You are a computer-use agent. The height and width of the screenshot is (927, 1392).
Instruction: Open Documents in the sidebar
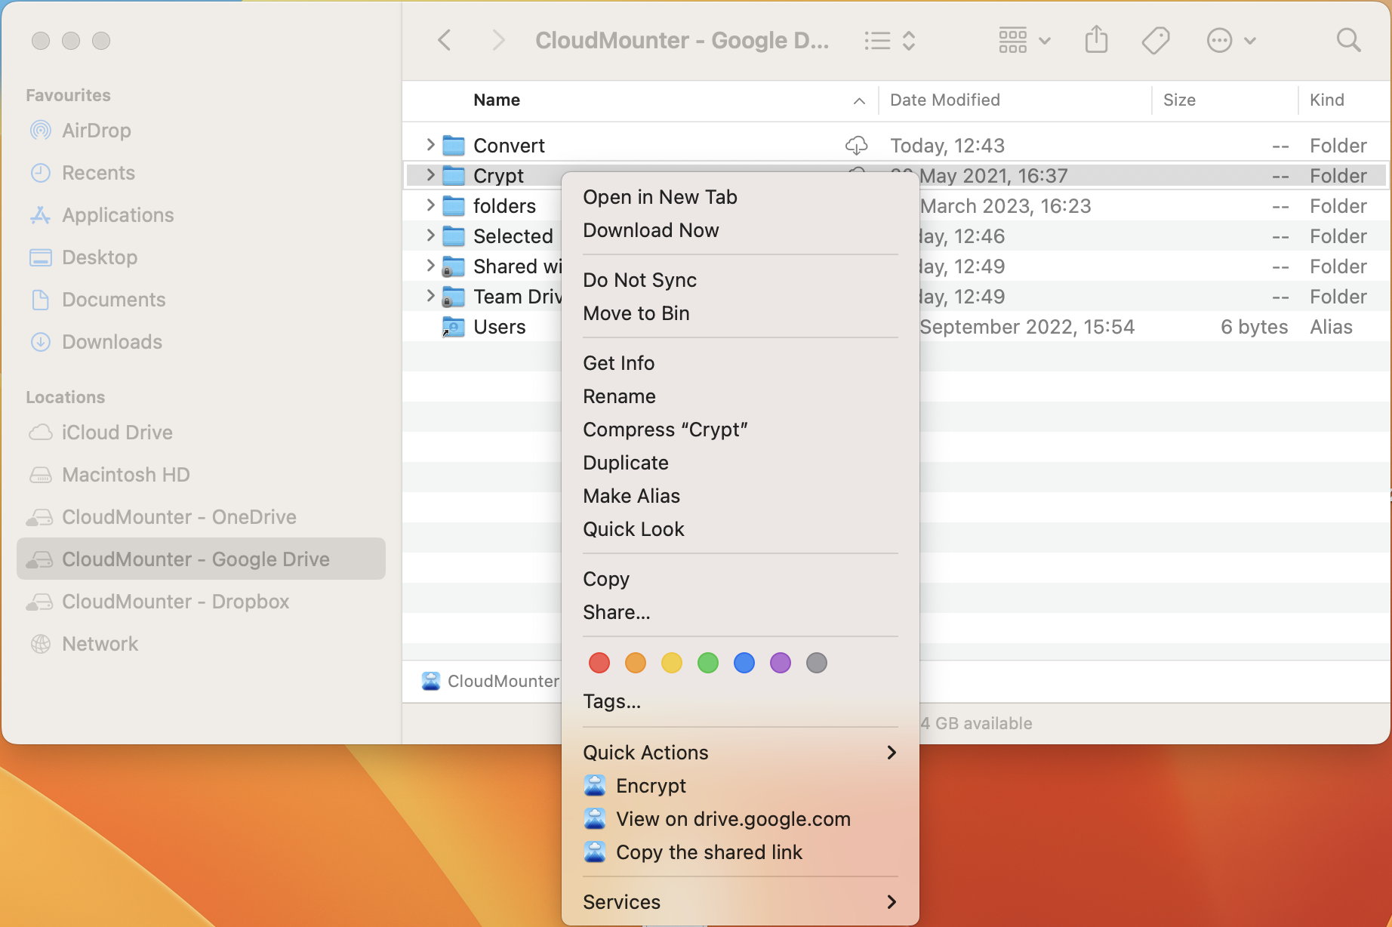(201, 300)
